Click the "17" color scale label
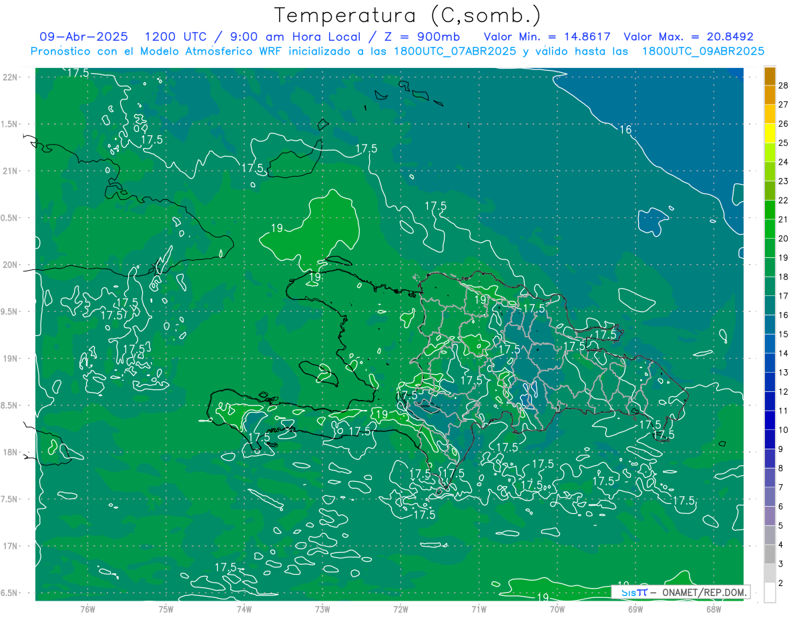The image size is (801, 618). click(x=784, y=296)
